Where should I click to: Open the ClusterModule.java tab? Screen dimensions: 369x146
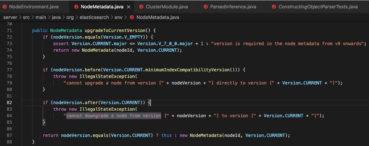click(166, 7)
